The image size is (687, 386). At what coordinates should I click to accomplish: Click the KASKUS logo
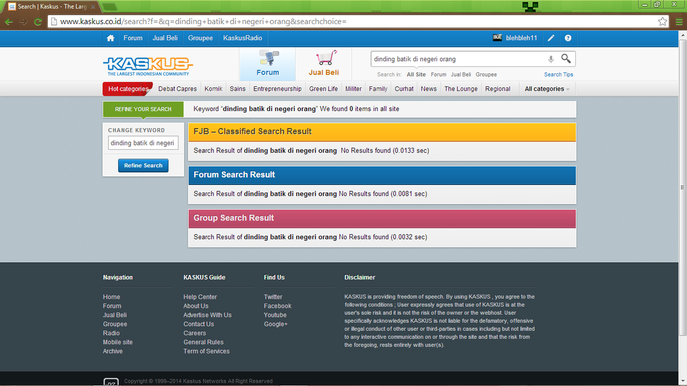[x=148, y=66]
